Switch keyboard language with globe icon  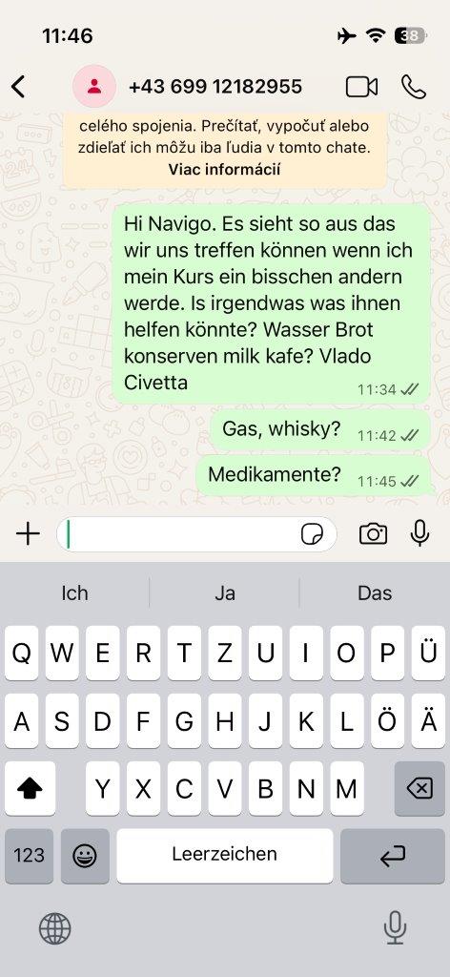pyautogui.click(x=54, y=929)
